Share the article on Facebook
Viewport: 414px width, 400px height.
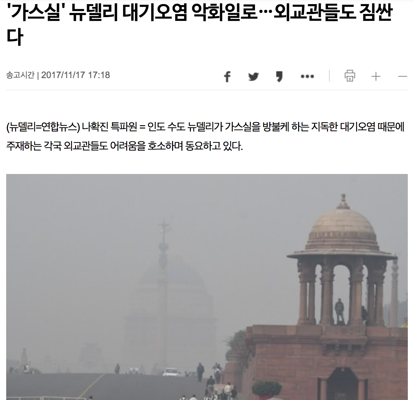pos(227,76)
